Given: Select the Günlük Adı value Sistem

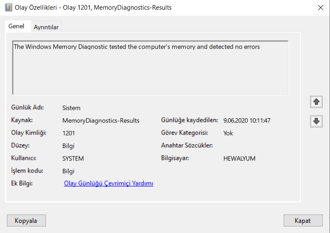Looking at the screenshot, I should pos(71,108).
